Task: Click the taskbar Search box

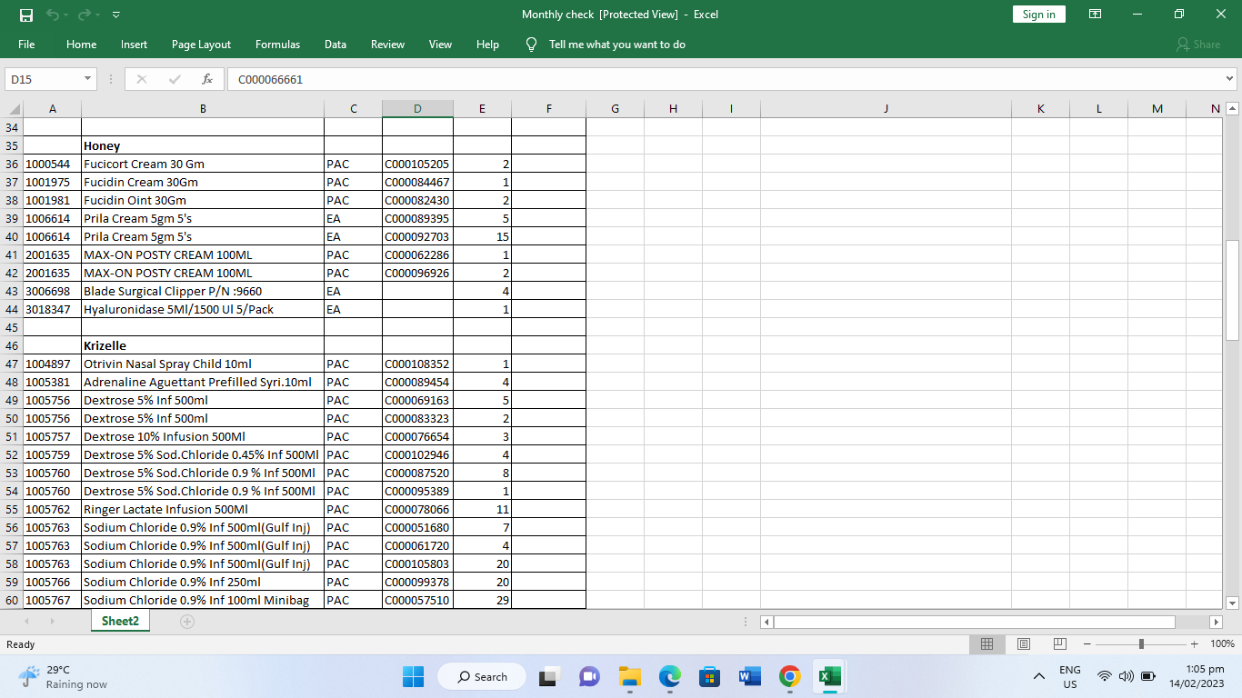Action: pyautogui.click(x=482, y=676)
